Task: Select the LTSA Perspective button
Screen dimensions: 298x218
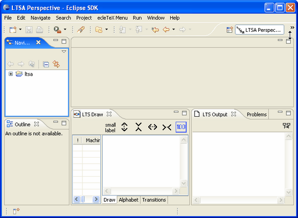Action: (x=260, y=30)
